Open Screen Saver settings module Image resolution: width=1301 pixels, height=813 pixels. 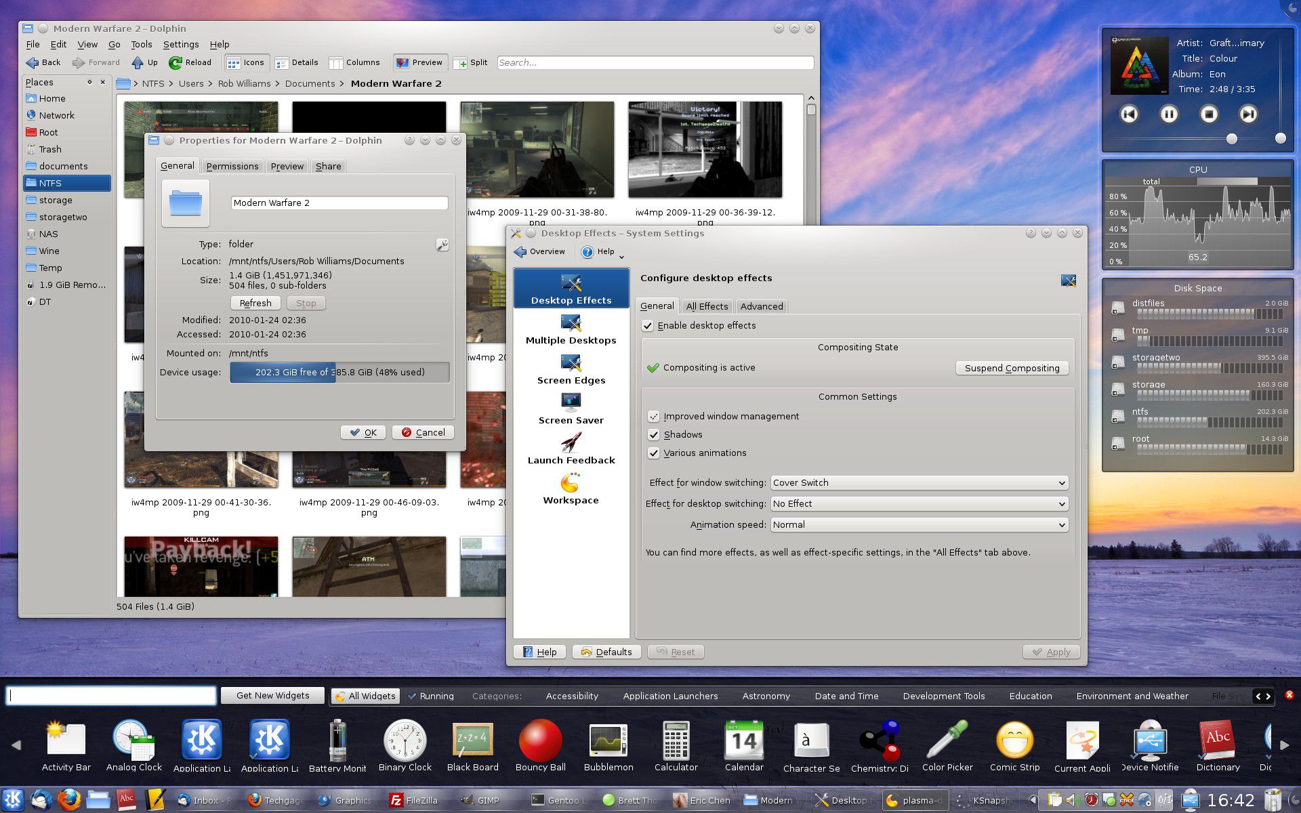571,410
